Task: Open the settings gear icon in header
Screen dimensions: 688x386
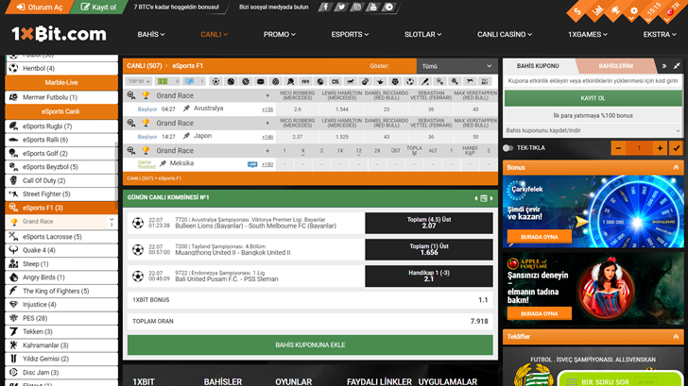Action: 633,11
